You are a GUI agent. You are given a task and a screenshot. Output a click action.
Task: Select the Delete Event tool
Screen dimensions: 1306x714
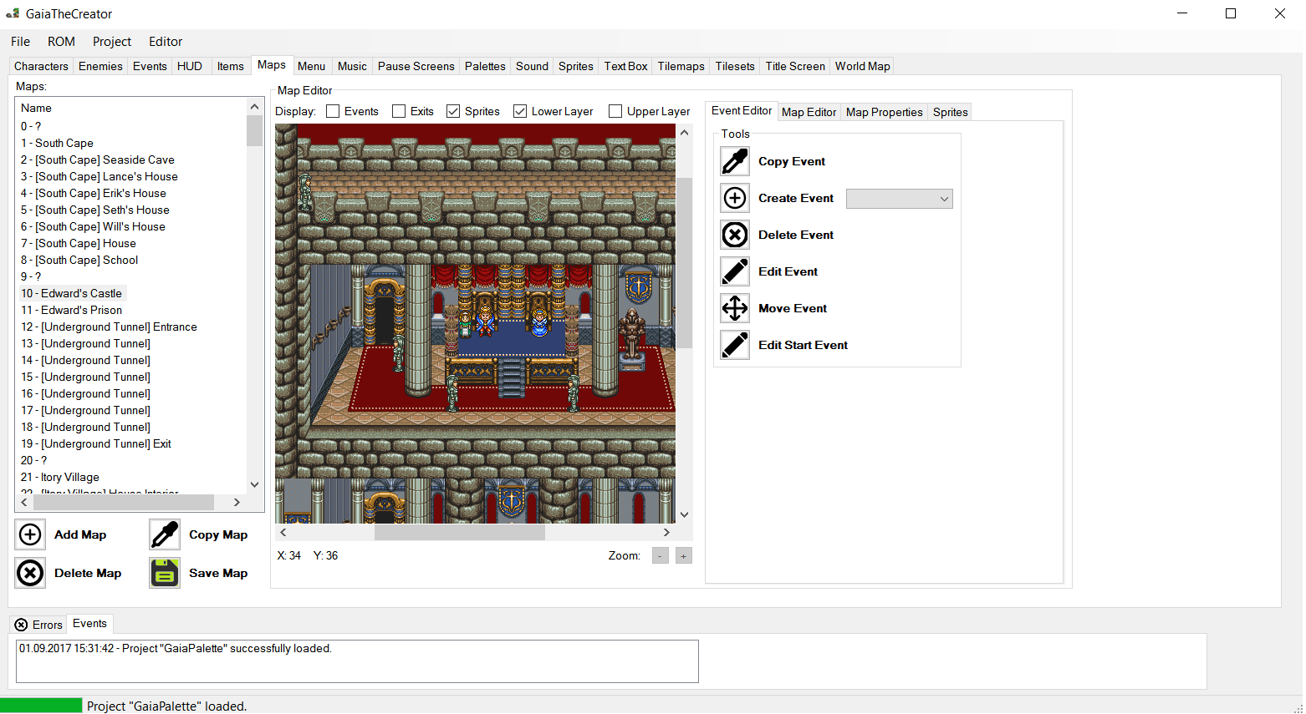point(734,235)
